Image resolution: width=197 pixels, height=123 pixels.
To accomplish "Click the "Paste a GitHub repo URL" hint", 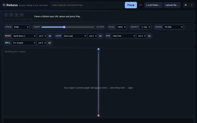I will pos(57,16).
